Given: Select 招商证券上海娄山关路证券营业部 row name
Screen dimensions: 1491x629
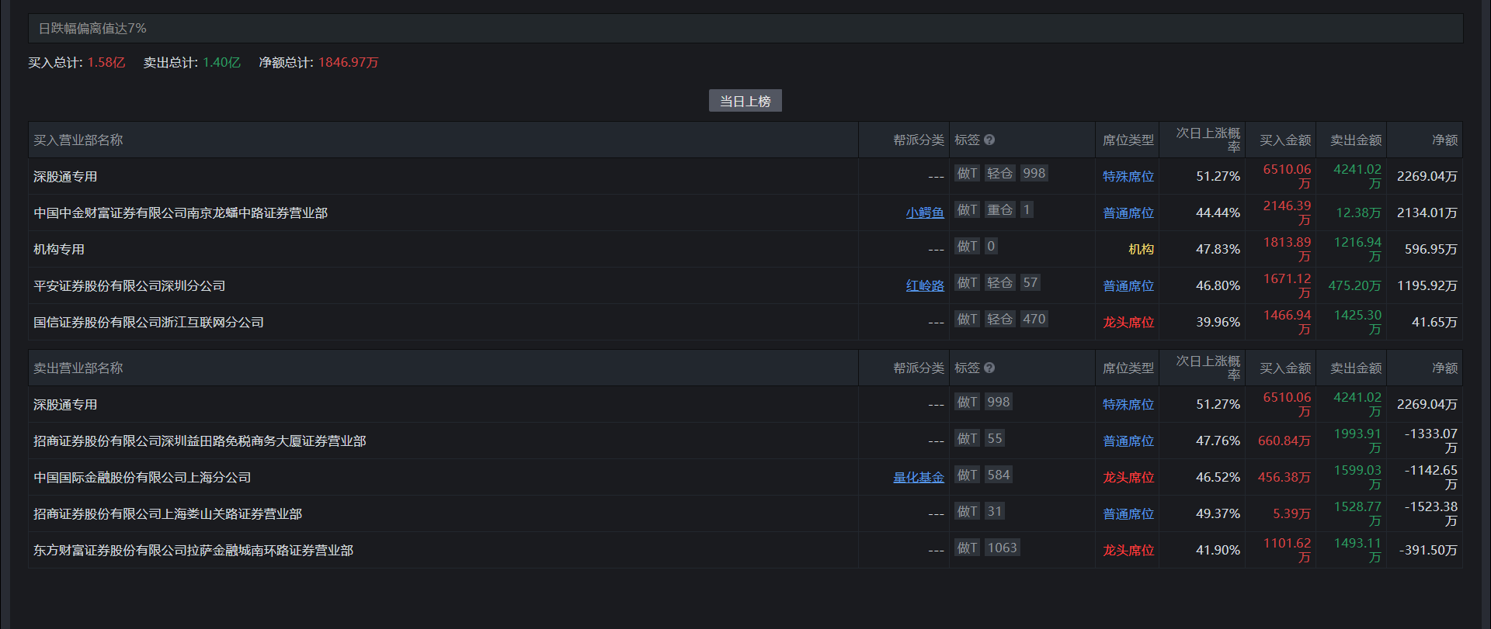Looking at the screenshot, I should pos(168,513).
